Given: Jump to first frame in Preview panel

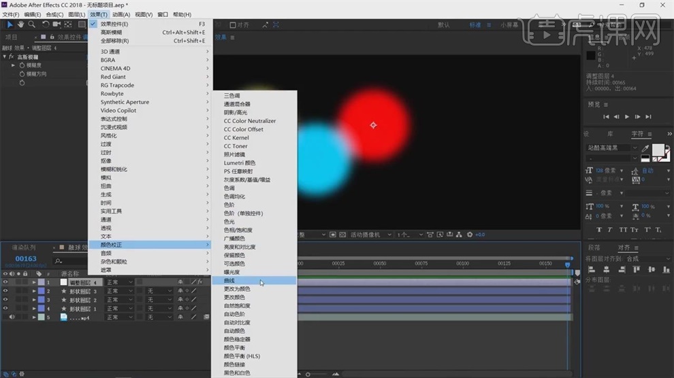Looking at the screenshot, I should coord(605,117).
